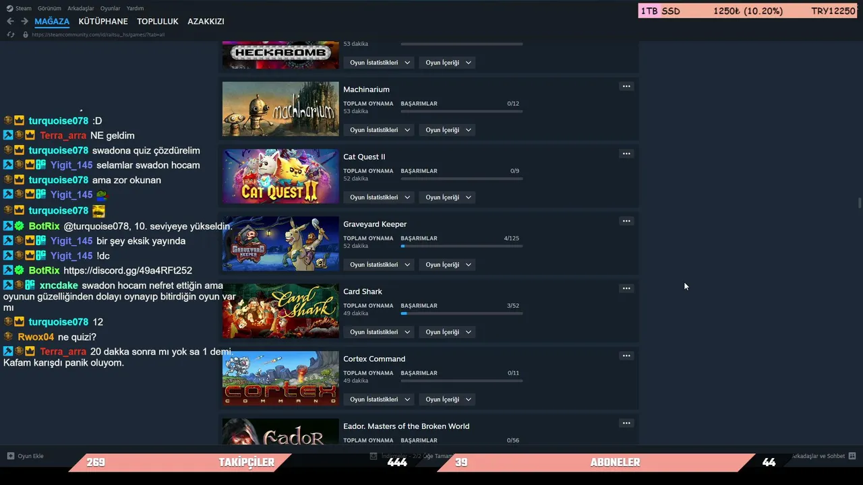863x485 pixels.
Task: Open the Graveyard Keeper title link
Action: coord(375,224)
